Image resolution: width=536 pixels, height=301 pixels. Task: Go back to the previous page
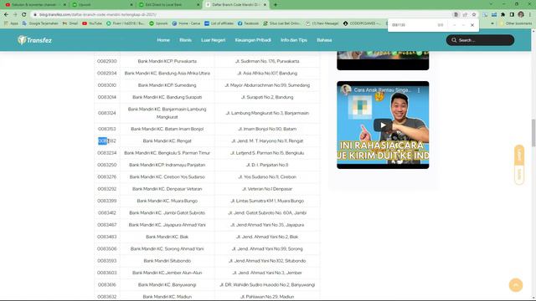click(x=6, y=15)
